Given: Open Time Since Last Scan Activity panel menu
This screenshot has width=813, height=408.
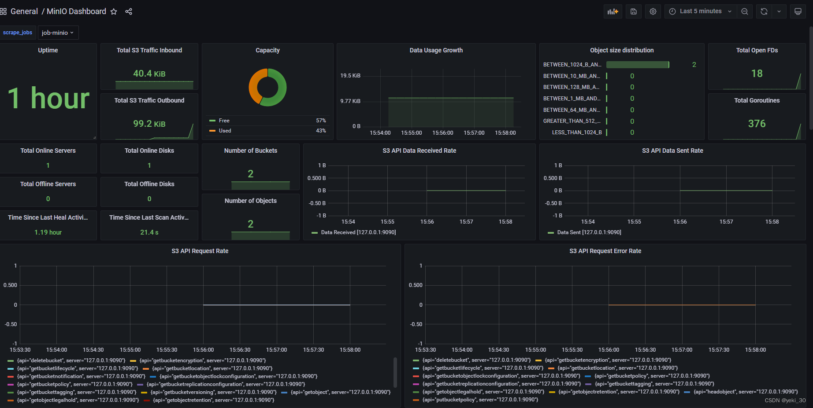Looking at the screenshot, I should click(149, 217).
